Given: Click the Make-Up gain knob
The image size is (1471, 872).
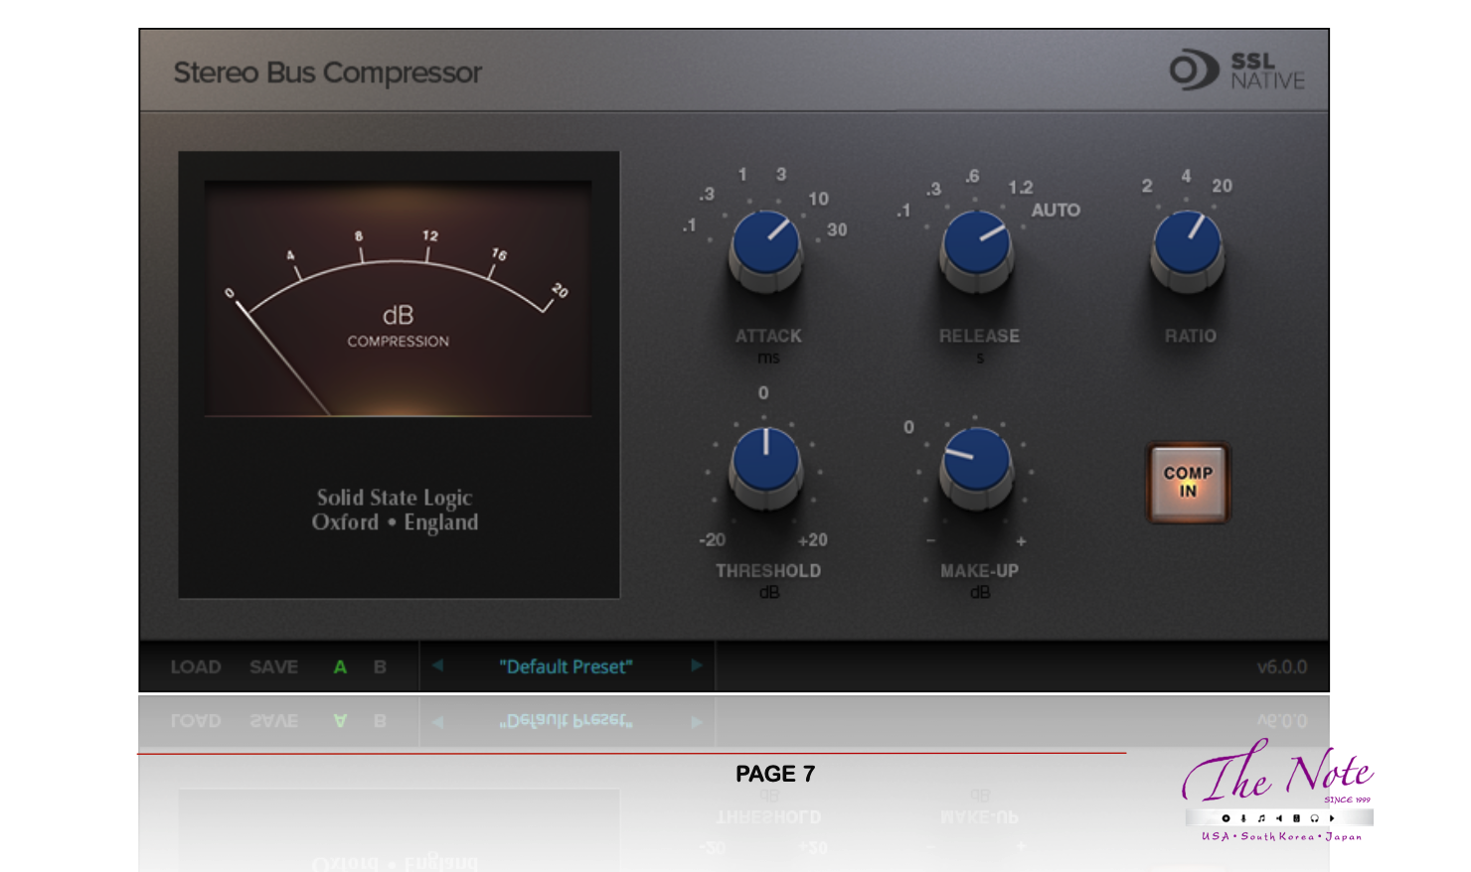Looking at the screenshot, I should click(977, 467).
